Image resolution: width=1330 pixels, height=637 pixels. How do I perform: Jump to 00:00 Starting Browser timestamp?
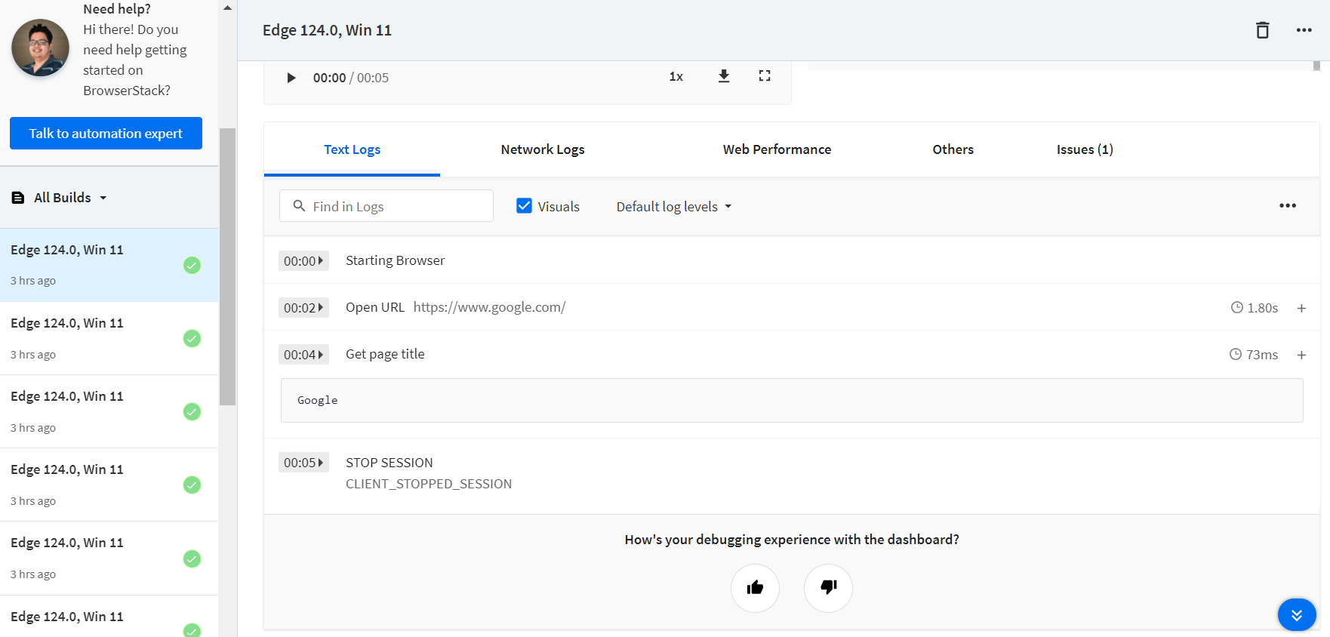(x=303, y=261)
